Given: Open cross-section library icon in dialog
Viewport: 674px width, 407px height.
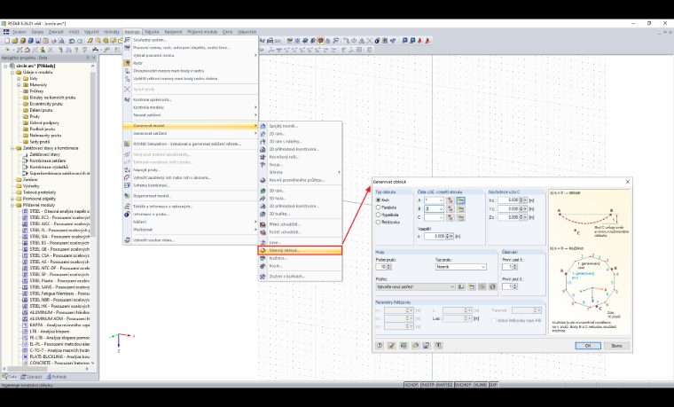Looking at the screenshot, I should click(461, 286).
